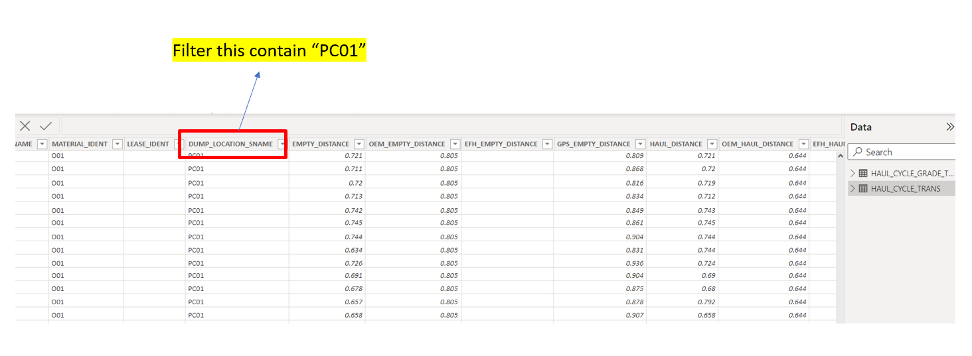Select the HAUL_DISTANCE column header
Viewport: 972px width, 356px height.
[x=676, y=144]
